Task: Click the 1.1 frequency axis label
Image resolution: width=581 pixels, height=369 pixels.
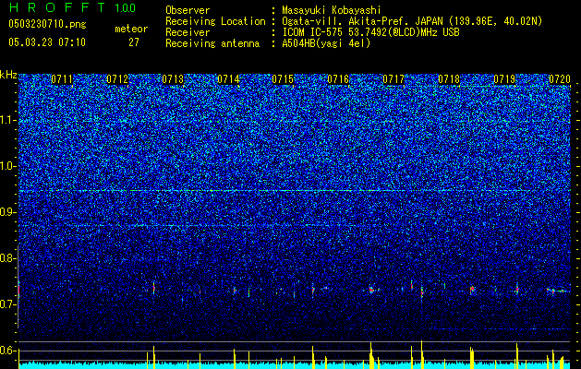Action: click(8, 120)
